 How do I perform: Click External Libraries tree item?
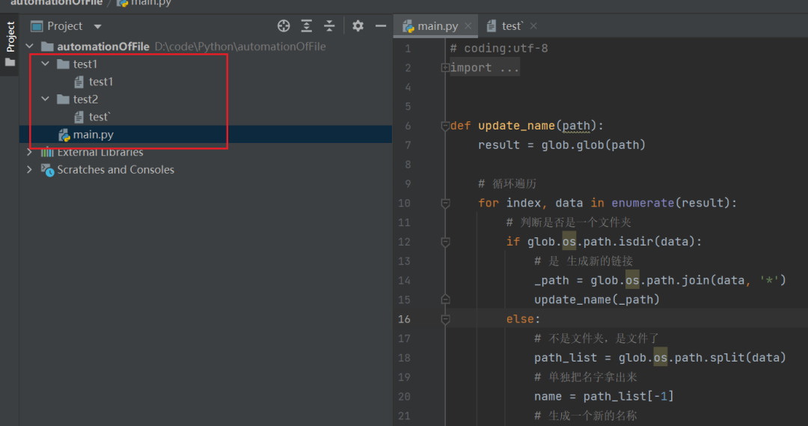pyautogui.click(x=100, y=152)
